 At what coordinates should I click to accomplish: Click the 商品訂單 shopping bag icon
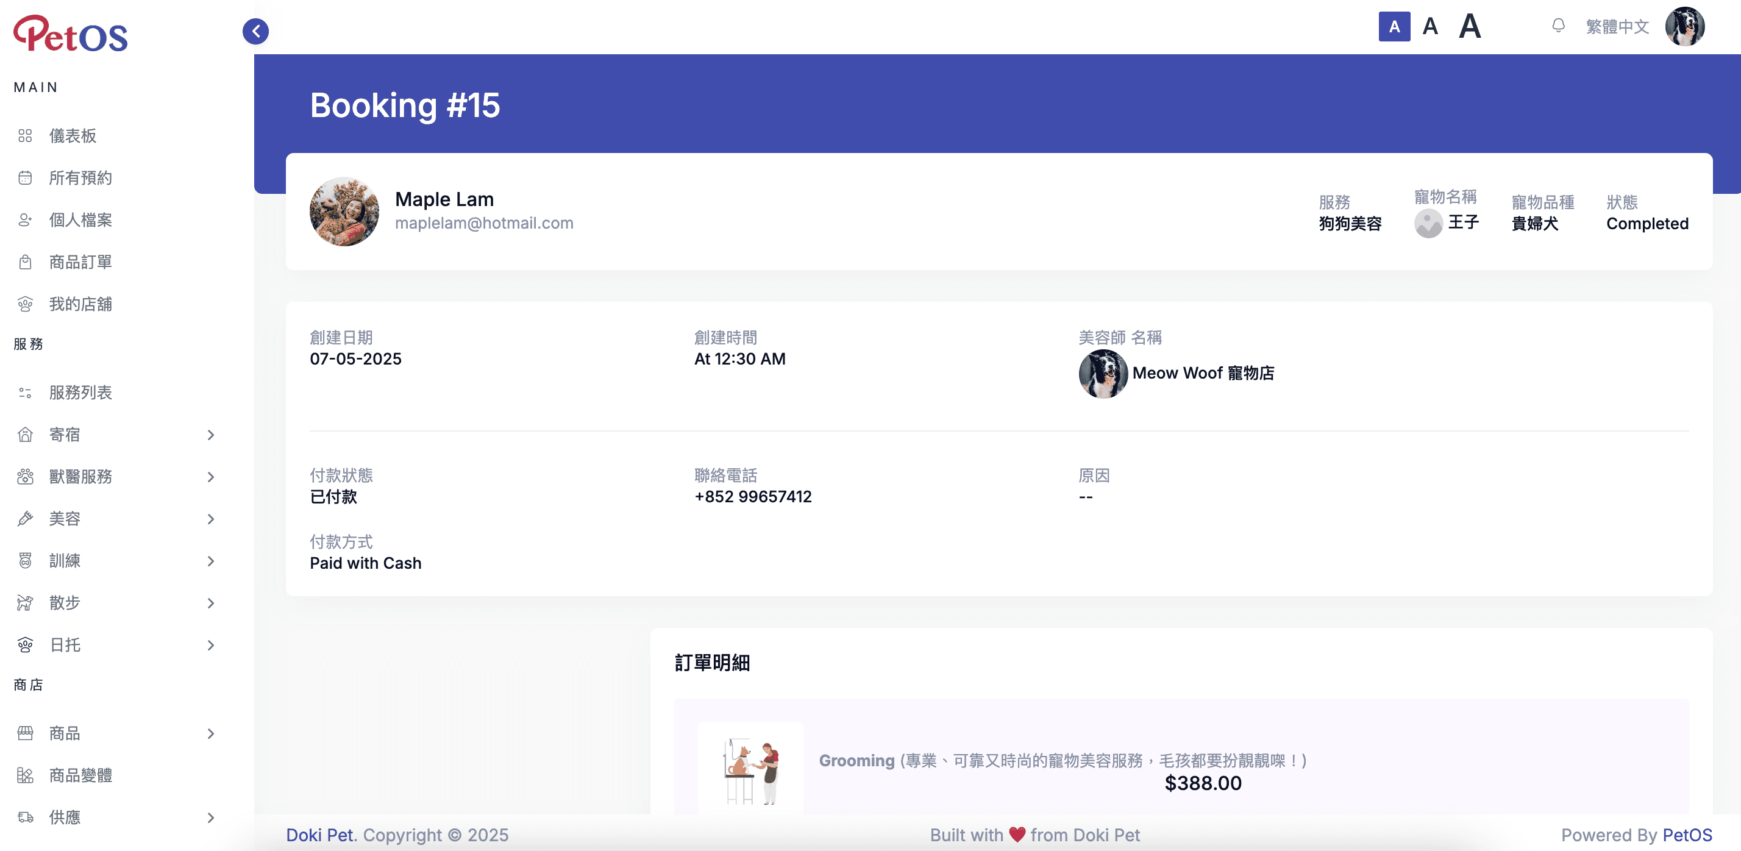click(25, 262)
